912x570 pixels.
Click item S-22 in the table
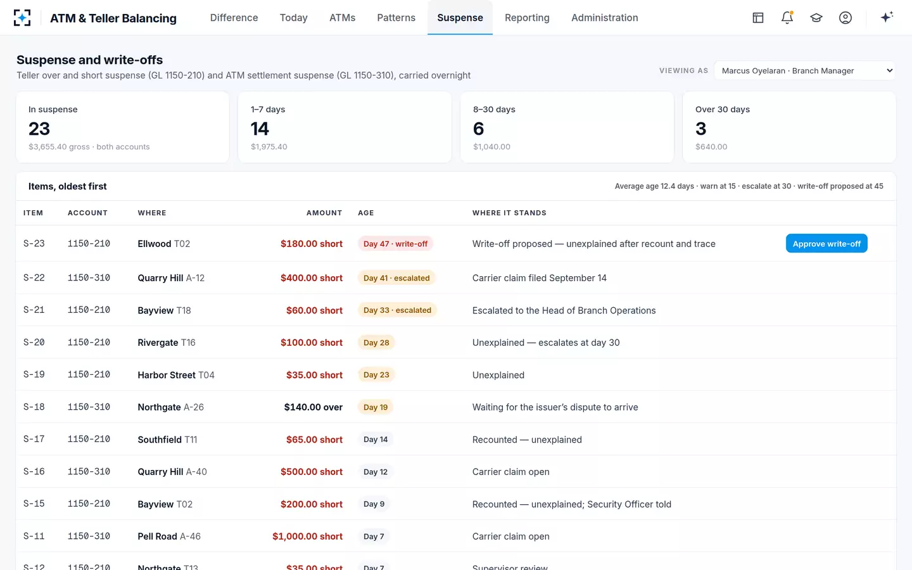point(34,278)
